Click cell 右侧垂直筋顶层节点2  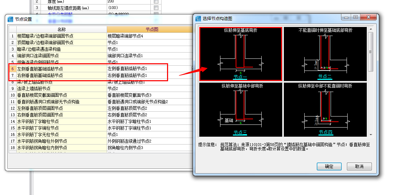coord(150,115)
